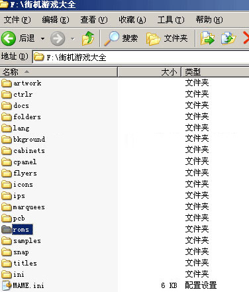Click the artwork folder name
The width and height of the screenshot is (249, 292).
coord(27,83)
